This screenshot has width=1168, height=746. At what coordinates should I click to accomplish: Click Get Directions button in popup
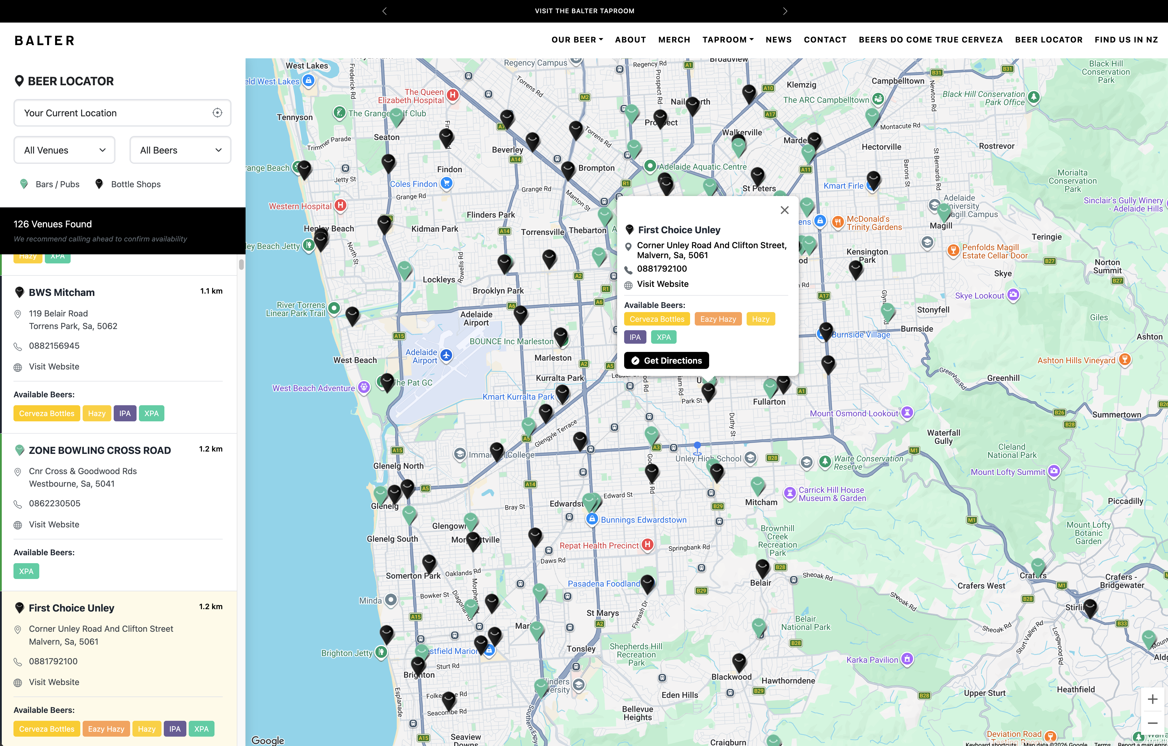666,360
